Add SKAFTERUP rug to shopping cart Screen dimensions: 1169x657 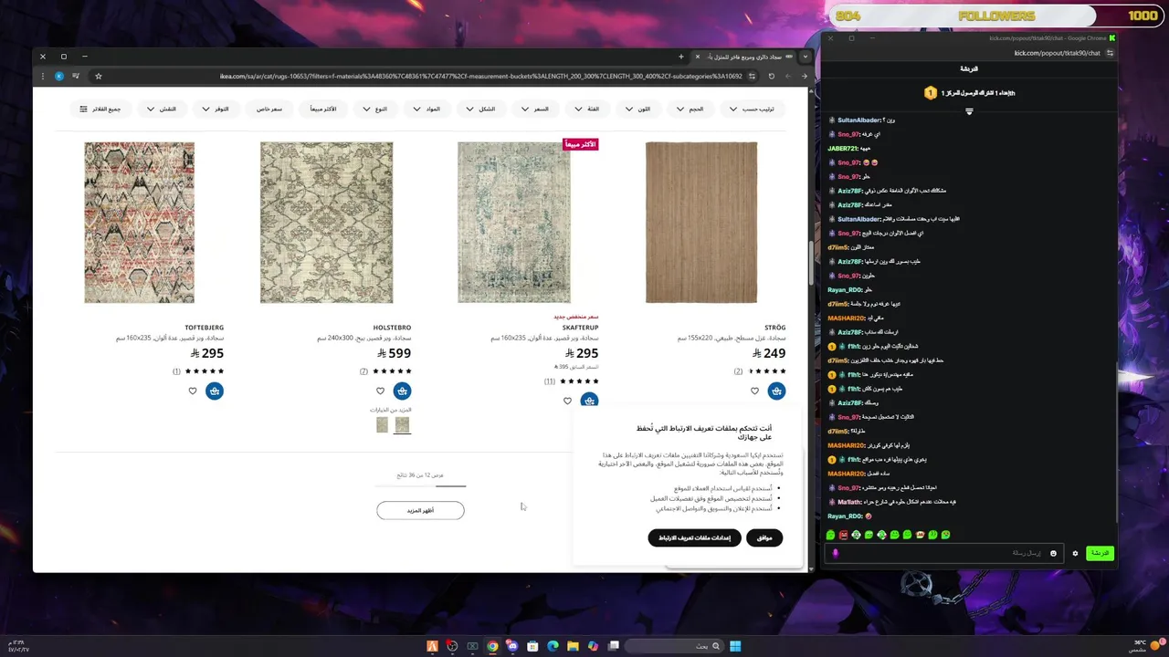(589, 401)
